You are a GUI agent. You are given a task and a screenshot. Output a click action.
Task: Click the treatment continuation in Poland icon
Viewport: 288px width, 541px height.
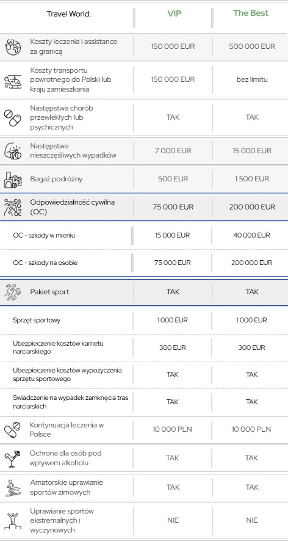click(13, 429)
